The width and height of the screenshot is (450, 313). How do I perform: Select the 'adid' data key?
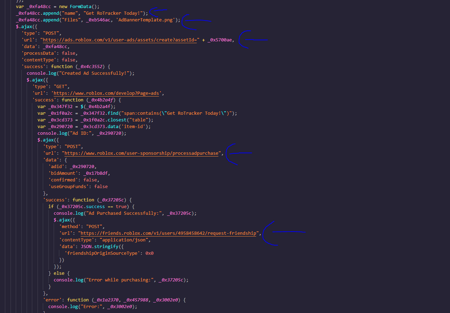point(56,166)
